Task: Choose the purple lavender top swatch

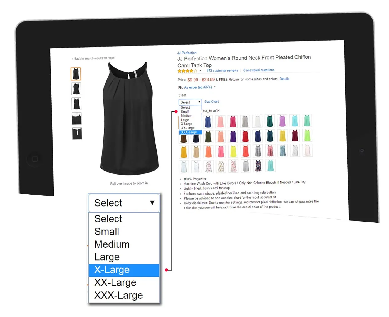Action: [x=282, y=121]
